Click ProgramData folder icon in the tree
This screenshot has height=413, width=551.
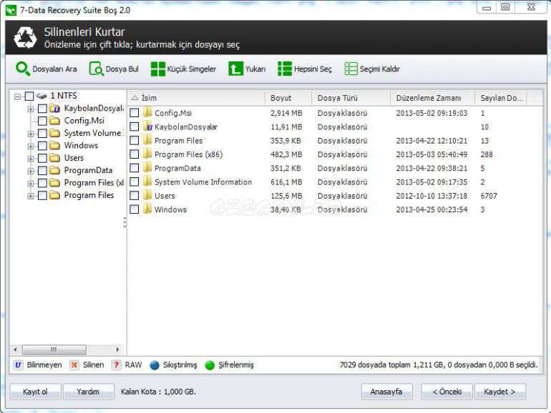[x=54, y=171]
